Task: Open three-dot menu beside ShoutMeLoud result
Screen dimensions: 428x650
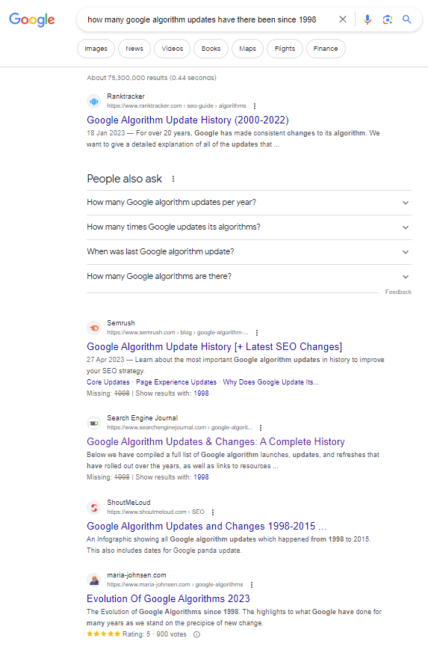Action: pyautogui.click(x=213, y=512)
